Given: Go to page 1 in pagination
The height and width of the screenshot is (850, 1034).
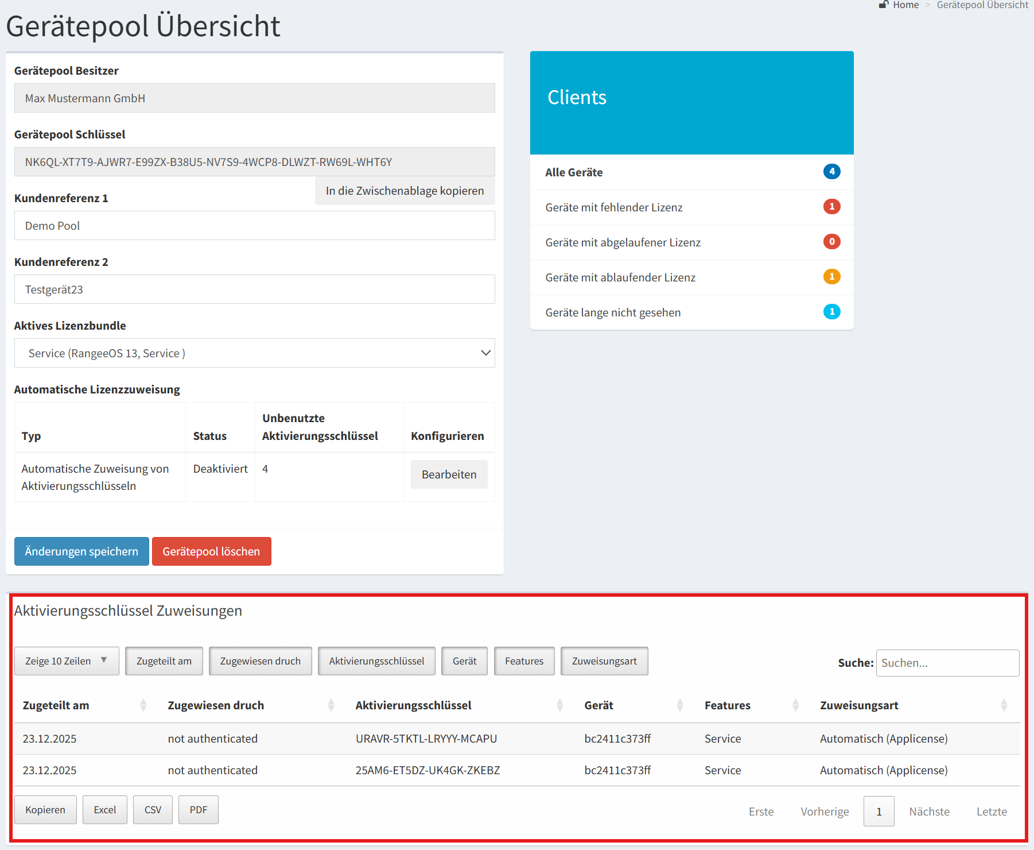Looking at the screenshot, I should click(x=878, y=812).
